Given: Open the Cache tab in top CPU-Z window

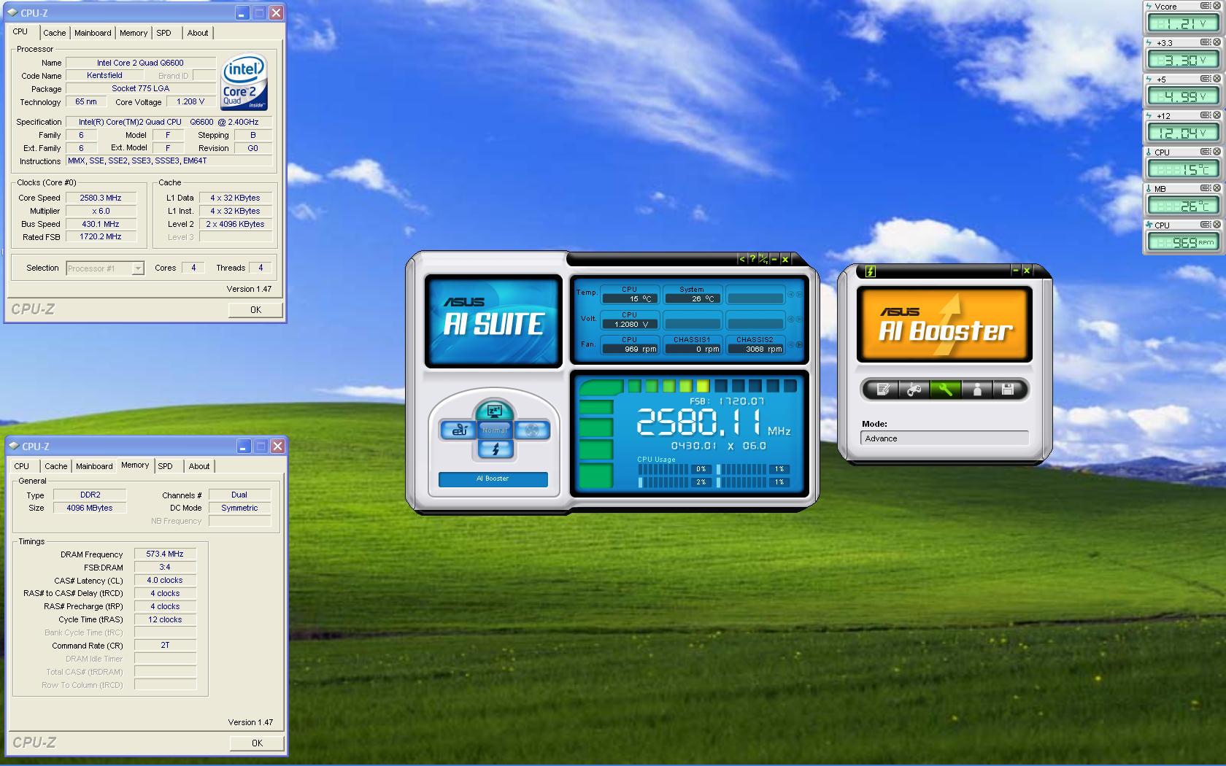Looking at the screenshot, I should (54, 33).
